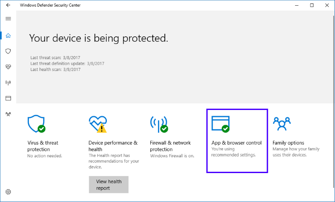Click the Firewall & network antenna tile icon
This screenshot has width=335, height=202.
tap(158, 124)
